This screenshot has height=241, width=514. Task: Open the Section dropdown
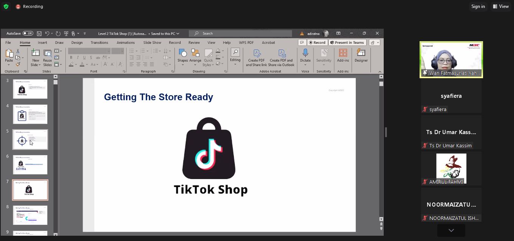58,64
